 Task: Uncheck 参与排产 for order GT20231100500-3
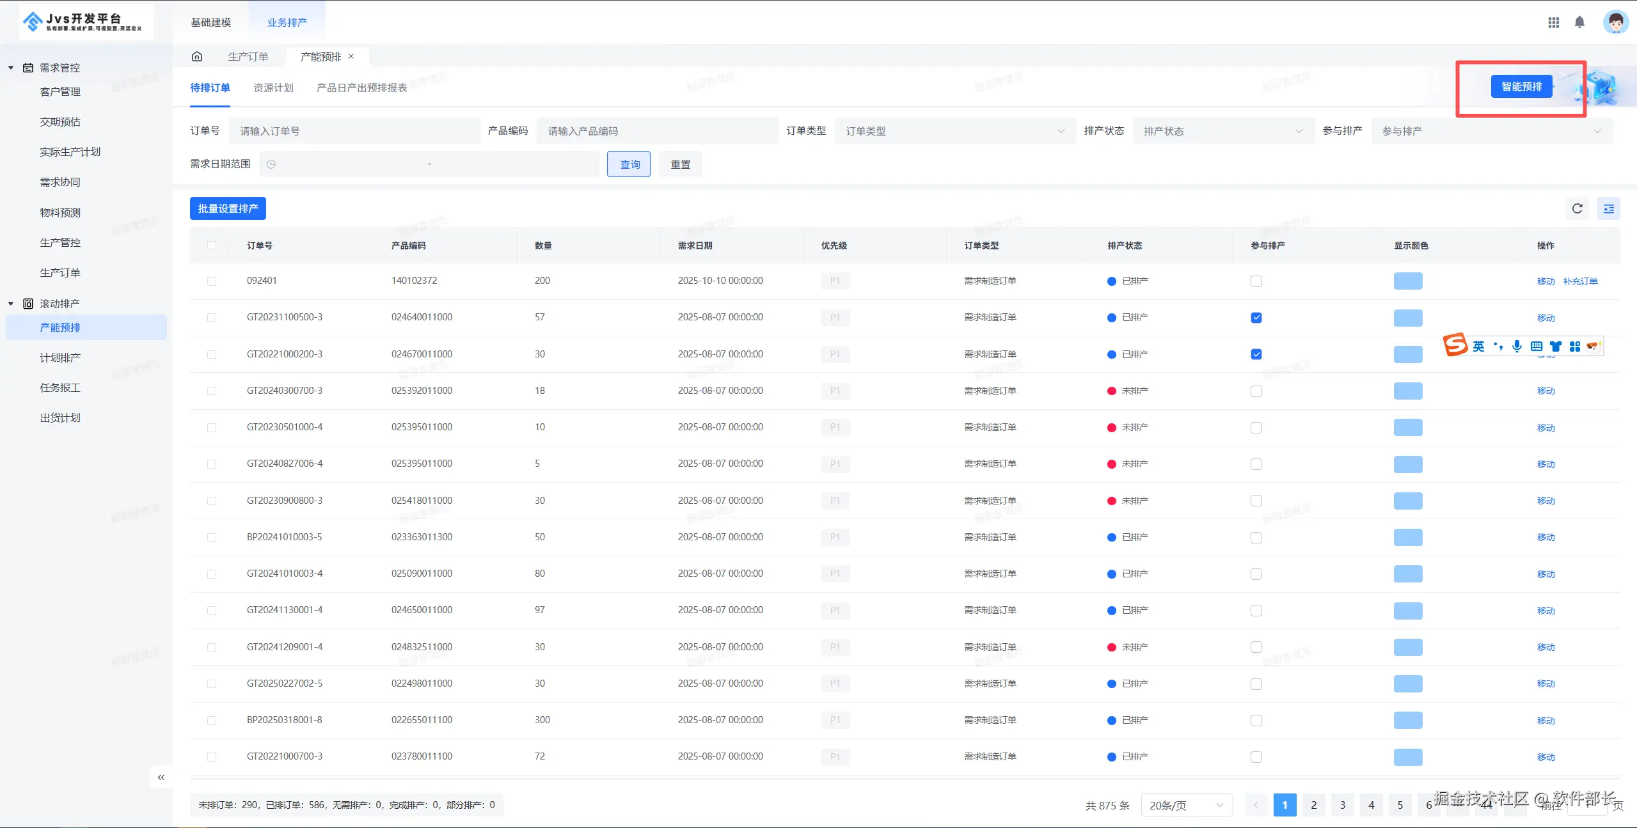(1256, 318)
